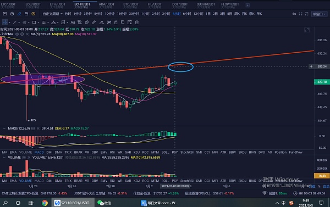330x207 pixels.
Task: Click the trash delete drawings icon
Action: pyautogui.click(x=137, y=23)
